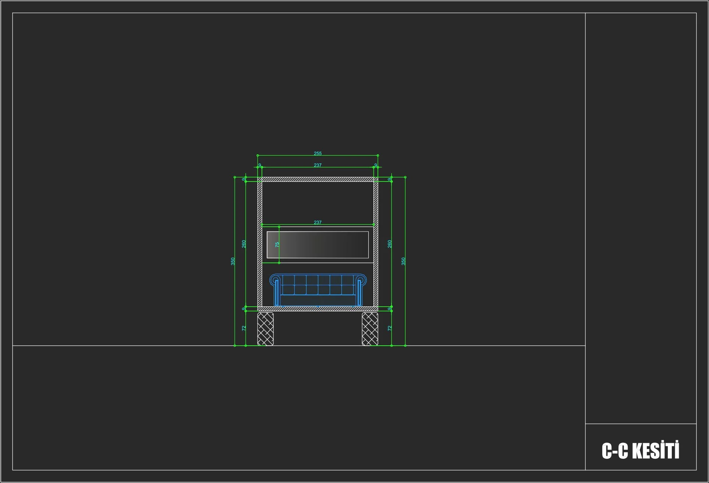Click the hatched roof slab
Image resolution: width=709 pixels, height=483 pixels.
click(318, 179)
